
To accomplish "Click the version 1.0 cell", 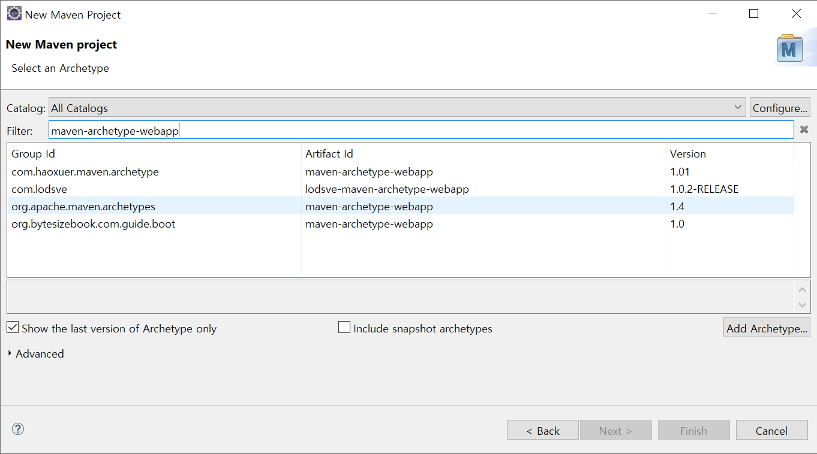I will (677, 224).
